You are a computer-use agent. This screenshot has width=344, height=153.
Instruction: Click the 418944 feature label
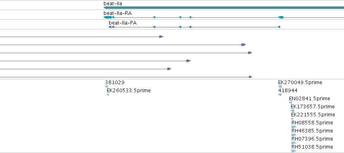coord(288,91)
